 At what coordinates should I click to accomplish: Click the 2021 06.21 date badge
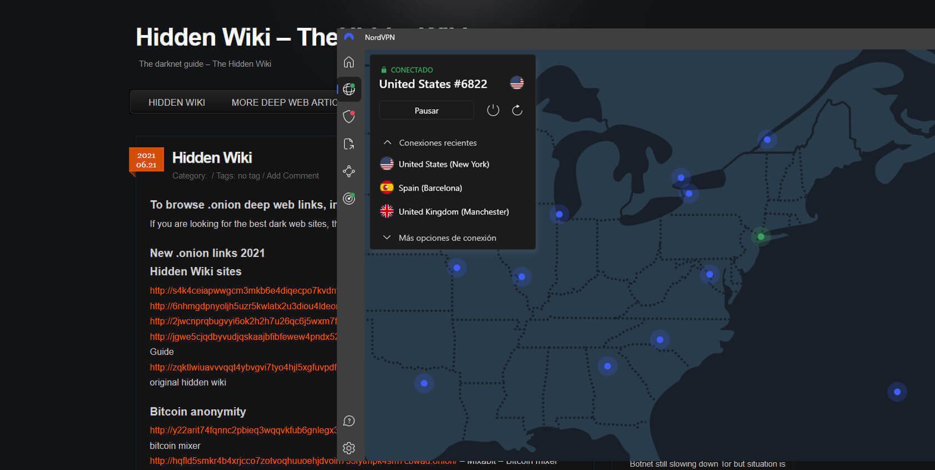tap(146, 160)
